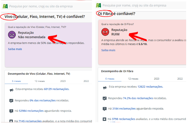Select the 2022 tab for Vivo

86,81
